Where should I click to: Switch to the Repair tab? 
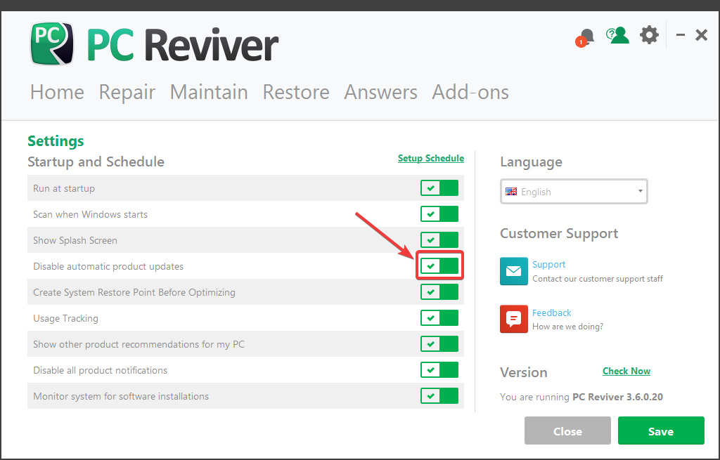click(x=127, y=92)
